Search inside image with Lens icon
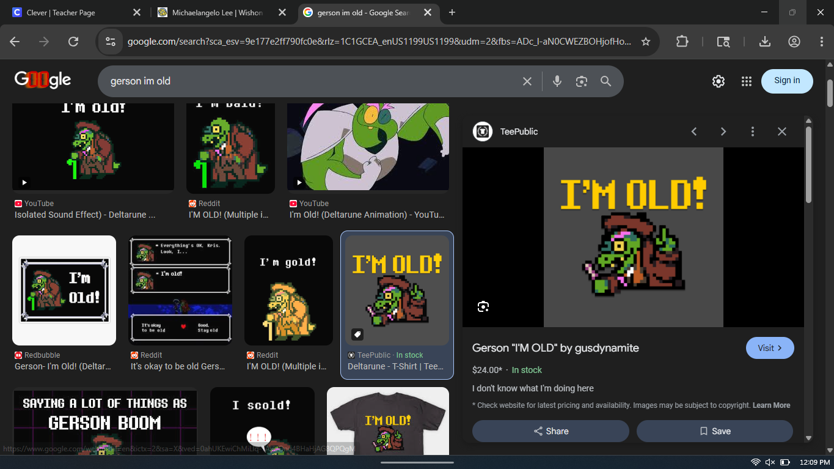Viewport: 834px width, 469px height. coord(483,306)
